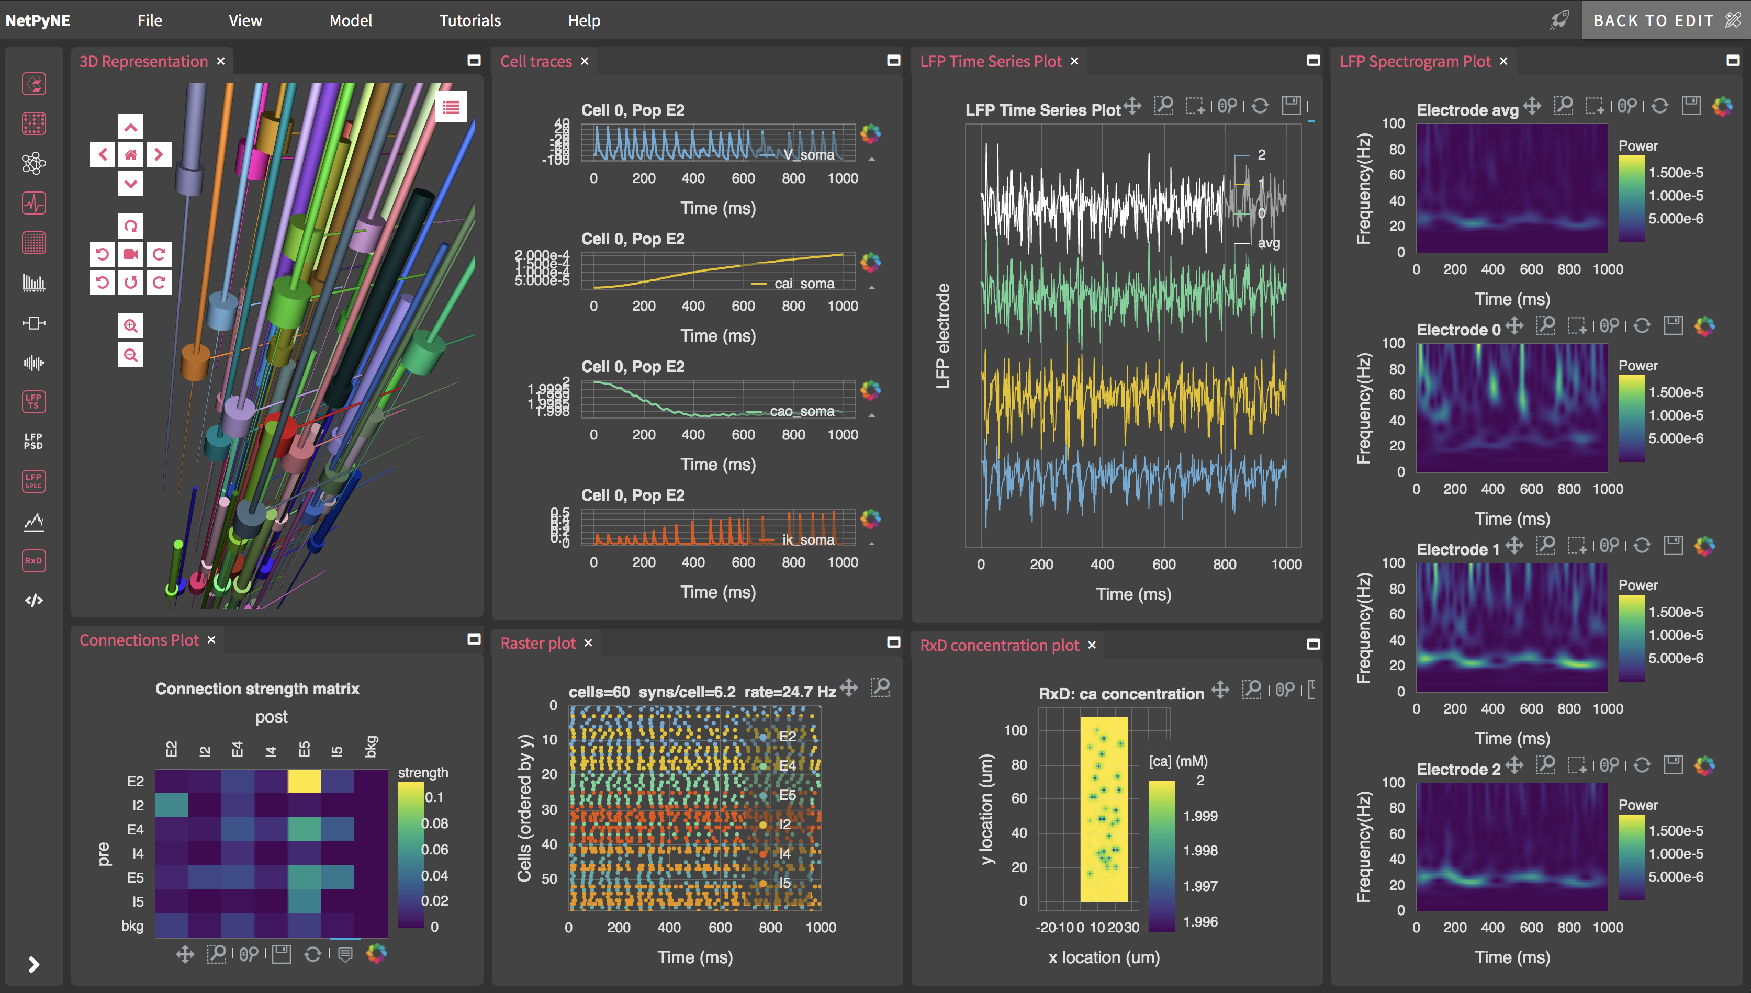Toggle the LFP SPEC sidebar icon
Viewport: 1751px width, 993px height.
tap(33, 481)
